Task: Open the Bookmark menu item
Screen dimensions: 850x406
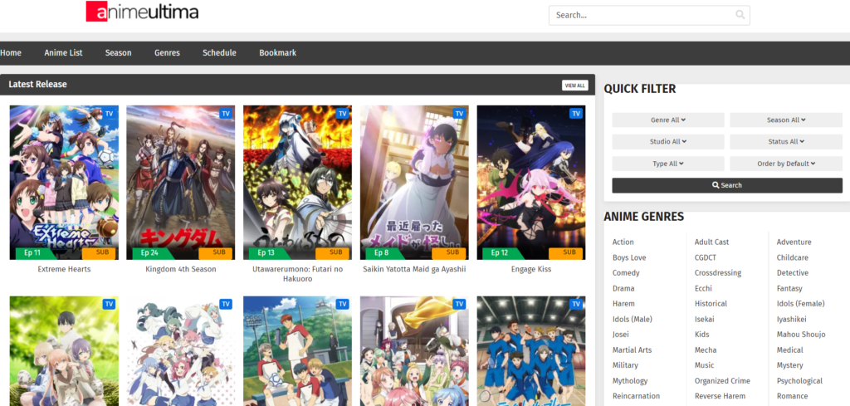Action: point(277,52)
